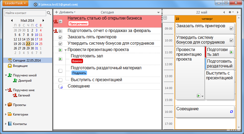Uncheck 'Заказать пять принтеров' in the task list
Screen dimensions: 244x134
click(x=60, y=37)
